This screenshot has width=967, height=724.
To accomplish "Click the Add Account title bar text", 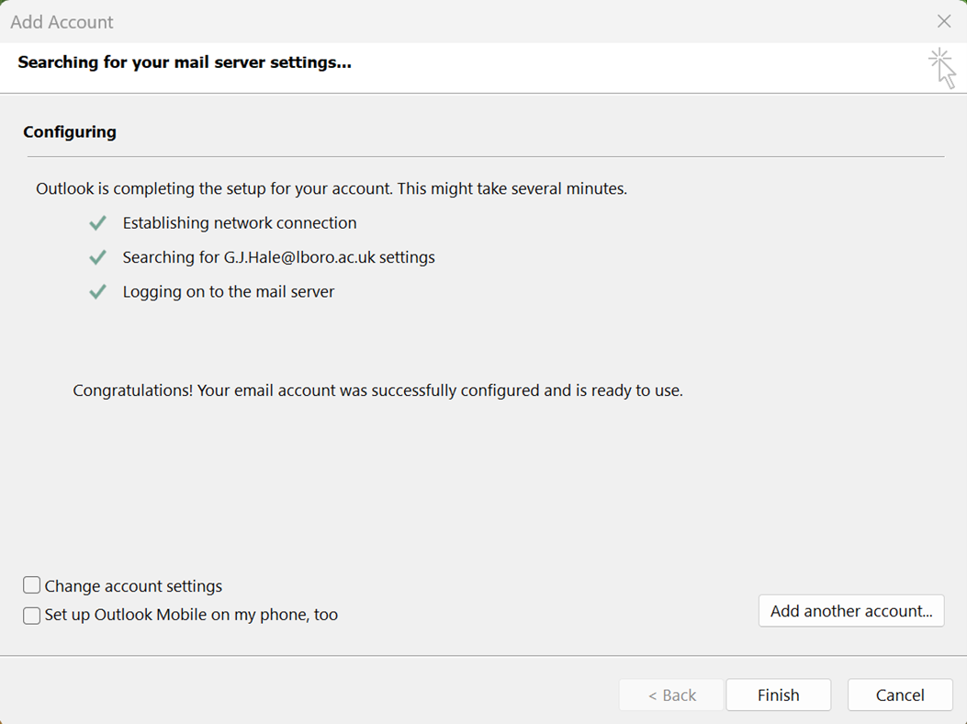I will pos(62,21).
